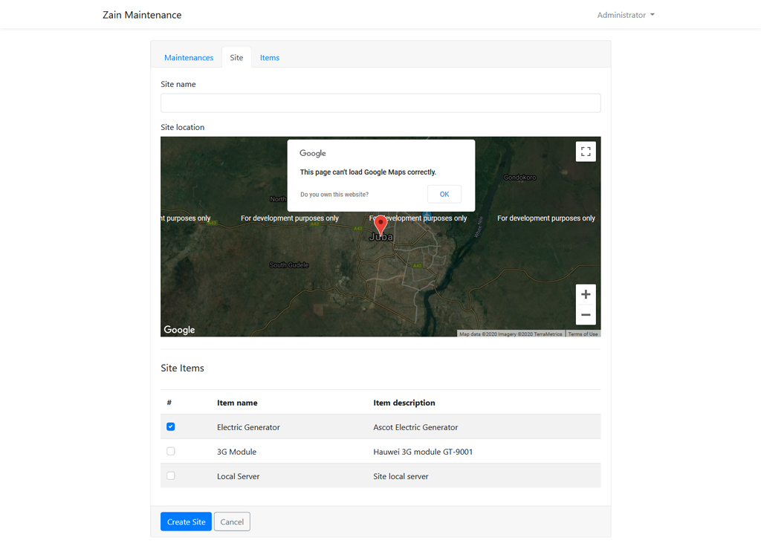Click 'Electric Generator' item name
The width and height of the screenshot is (761, 549).
248,427
